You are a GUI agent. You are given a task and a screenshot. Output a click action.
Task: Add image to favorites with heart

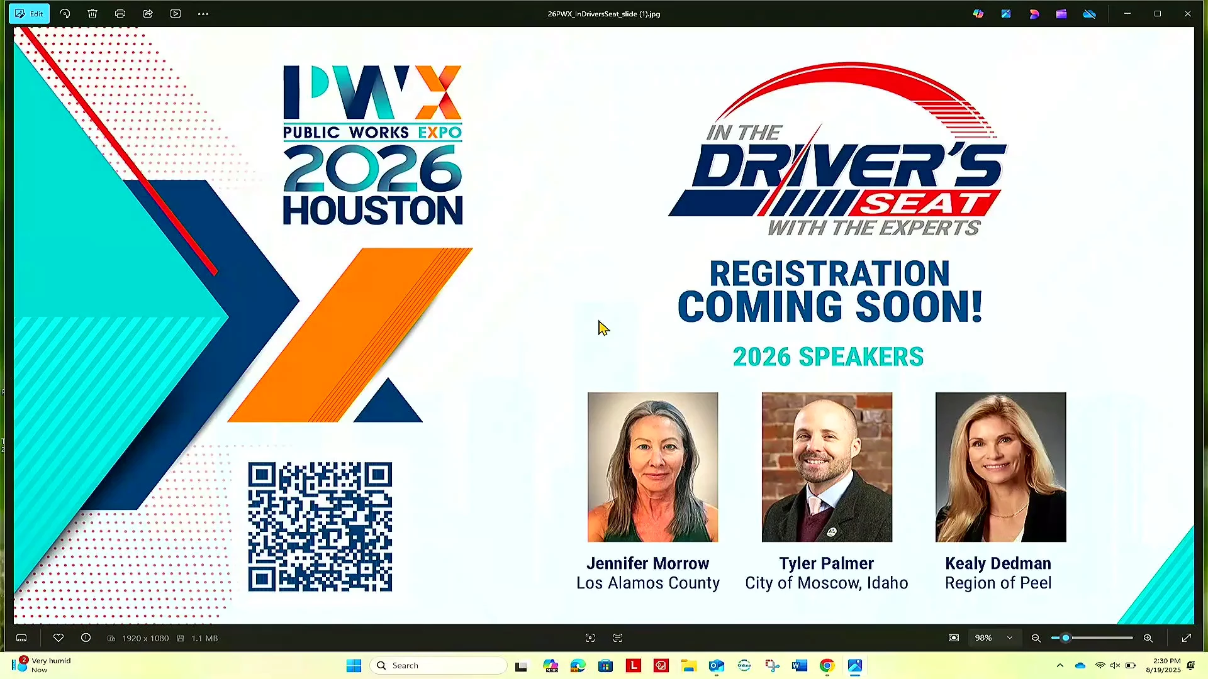coord(59,638)
